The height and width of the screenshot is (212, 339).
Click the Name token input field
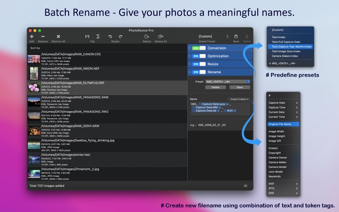coord(220,108)
